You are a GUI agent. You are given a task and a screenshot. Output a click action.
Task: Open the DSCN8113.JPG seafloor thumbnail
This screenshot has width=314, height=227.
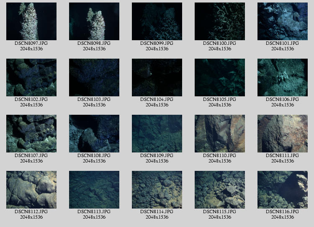(94, 190)
